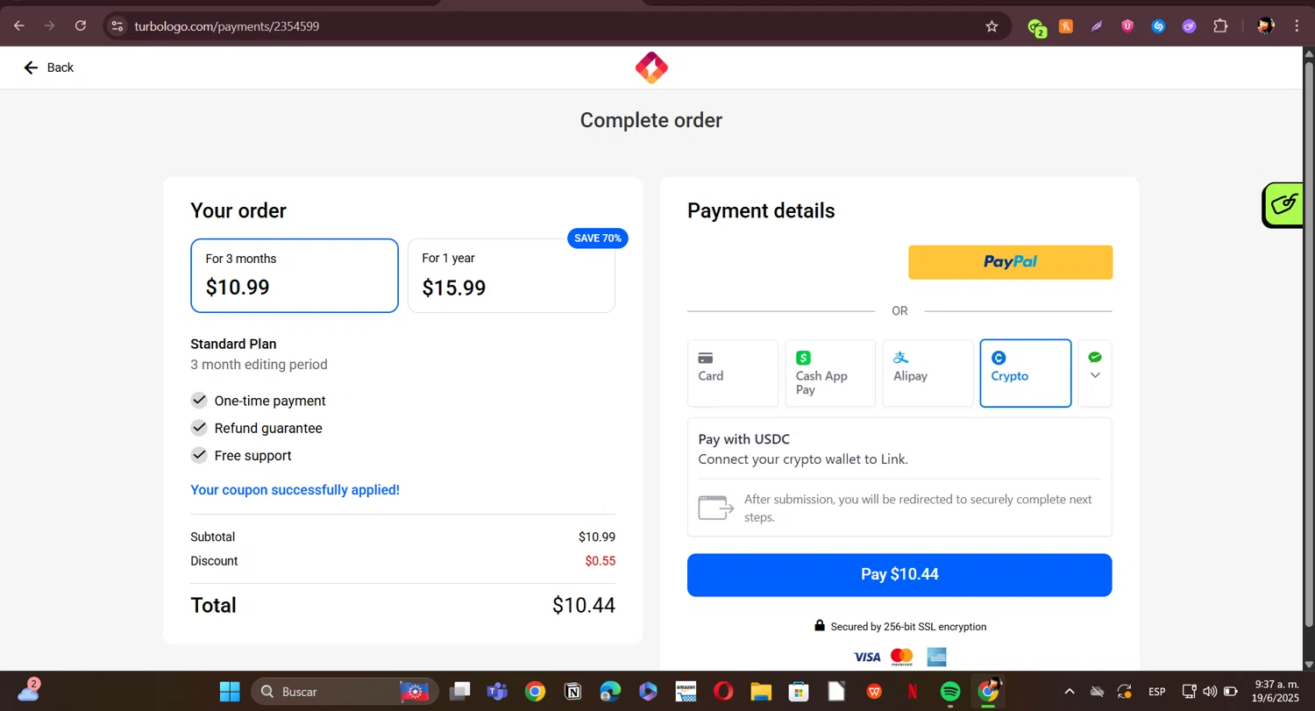Click the One-time payment checkmark
This screenshot has width=1315, height=711.
(x=199, y=401)
